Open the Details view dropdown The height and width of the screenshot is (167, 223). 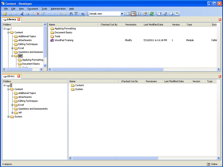coord(122,14)
